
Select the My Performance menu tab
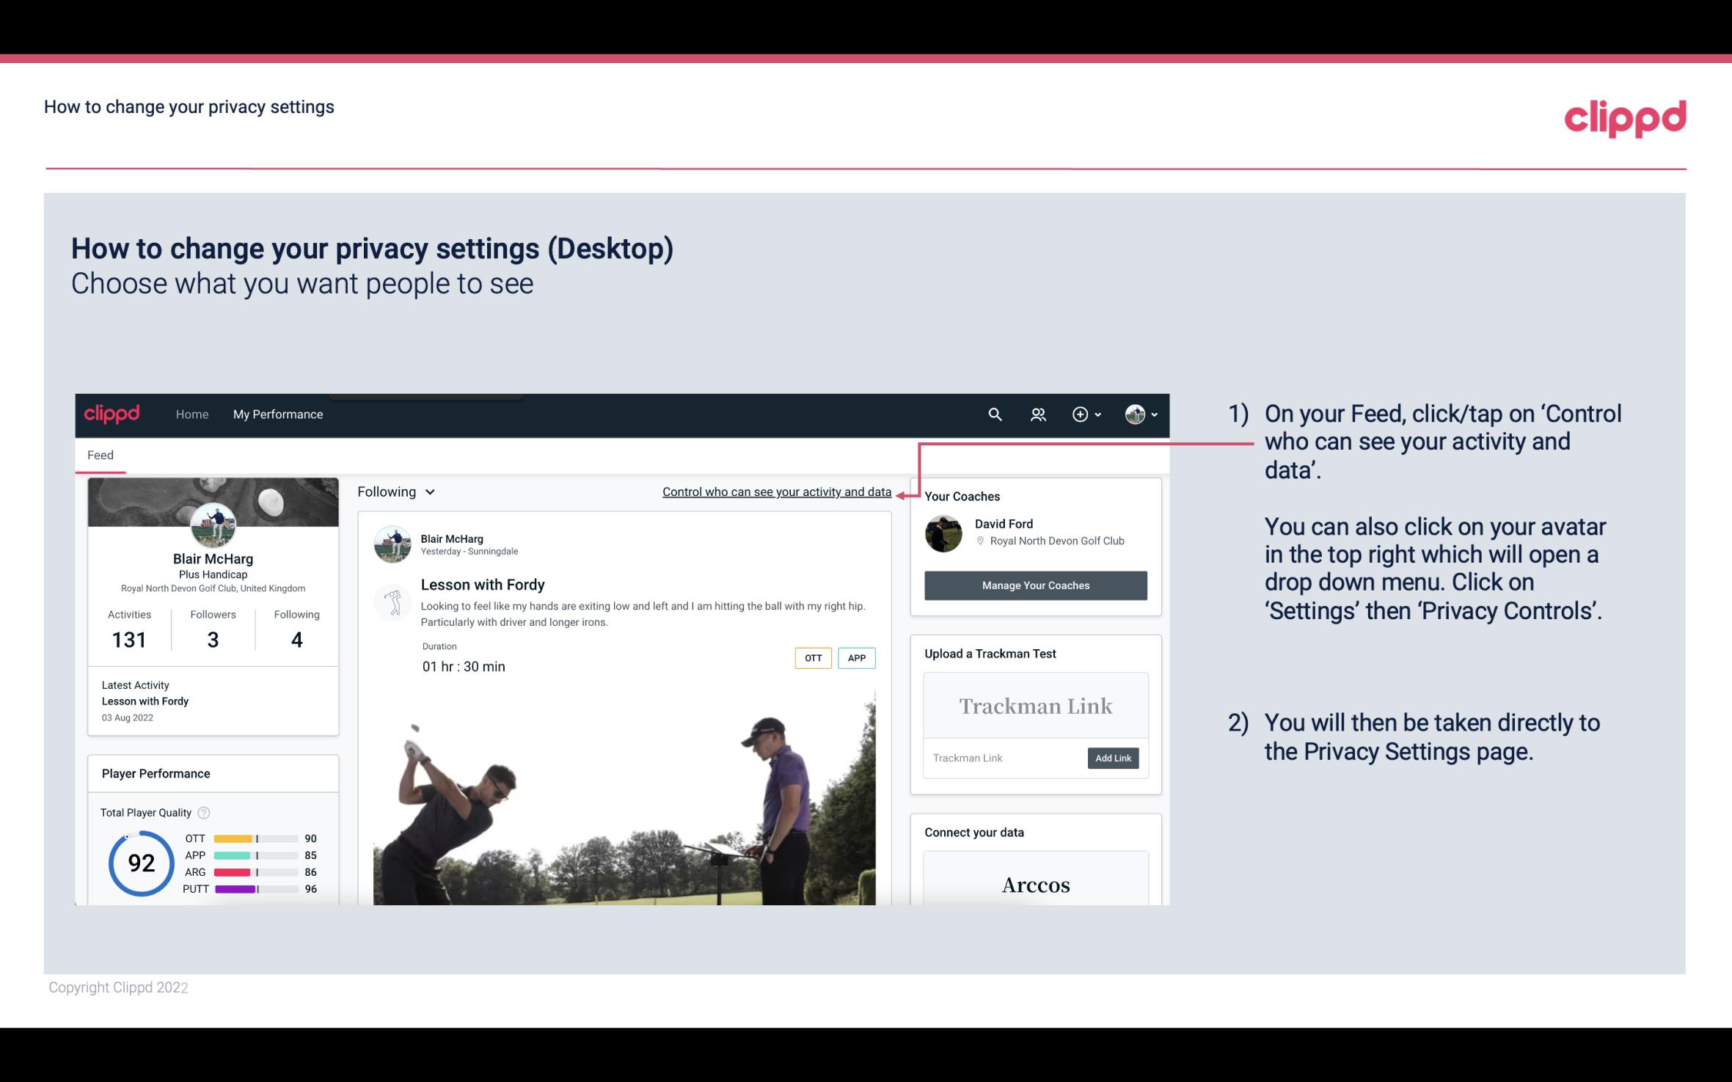278,412
